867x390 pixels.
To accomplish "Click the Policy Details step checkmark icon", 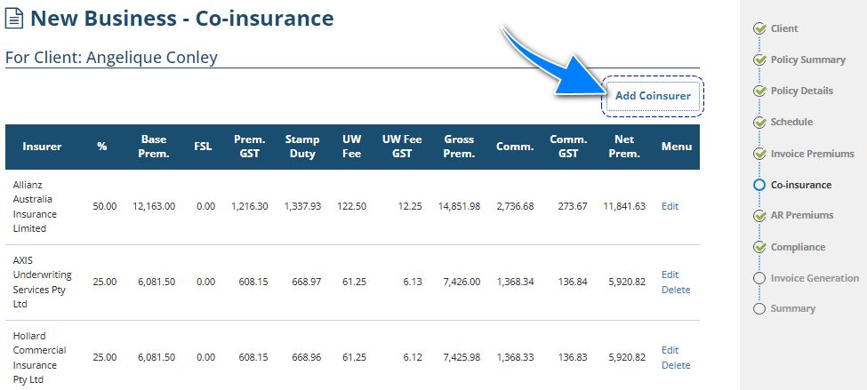I will click(759, 91).
